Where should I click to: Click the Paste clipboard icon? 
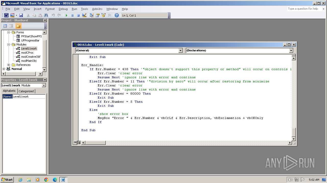[x=40, y=16]
